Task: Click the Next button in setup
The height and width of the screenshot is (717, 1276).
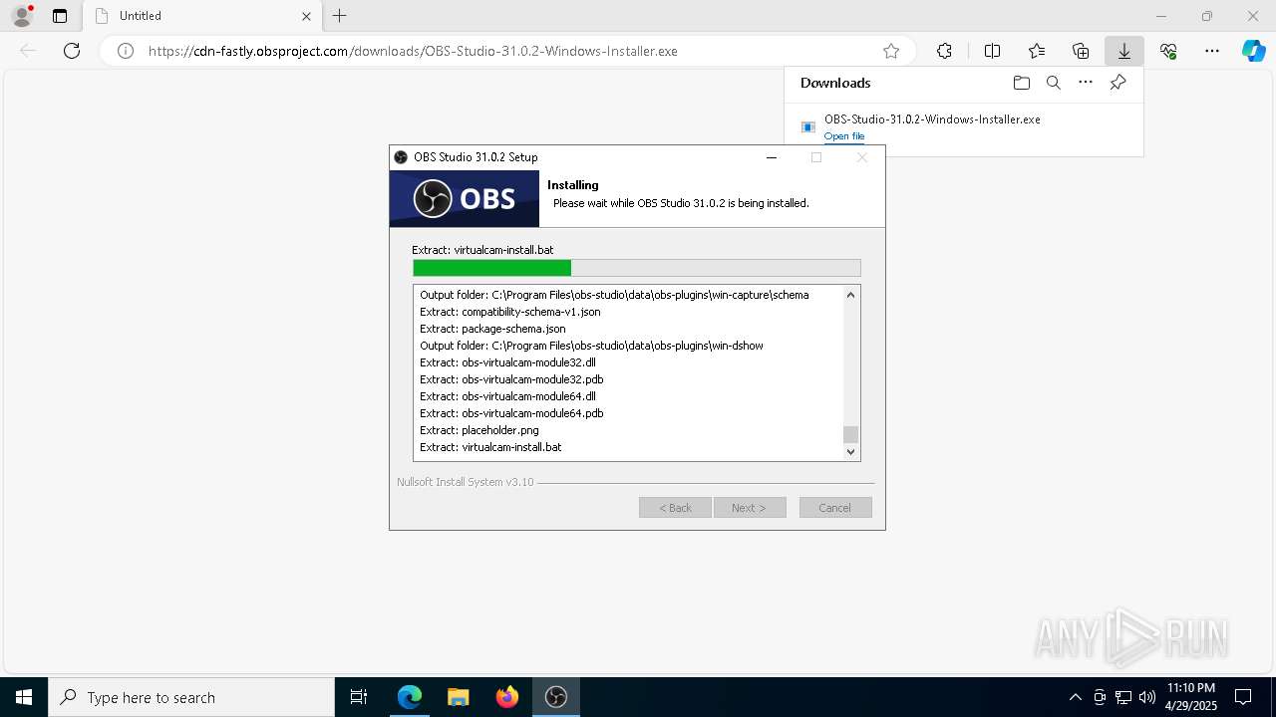Action: pyautogui.click(x=750, y=508)
